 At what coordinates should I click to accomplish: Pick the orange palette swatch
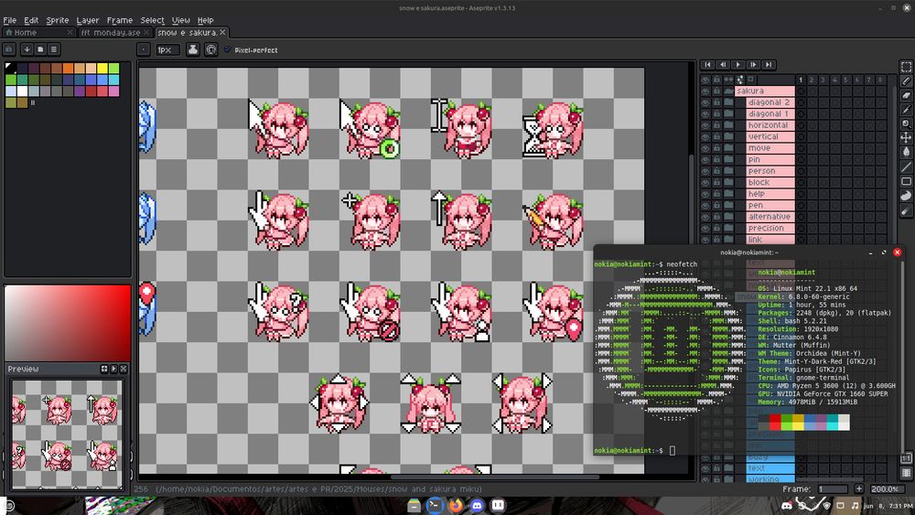[68, 69]
